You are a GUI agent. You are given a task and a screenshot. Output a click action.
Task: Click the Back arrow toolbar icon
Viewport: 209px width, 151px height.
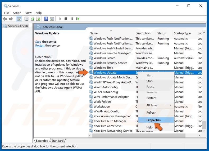[5, 19]
